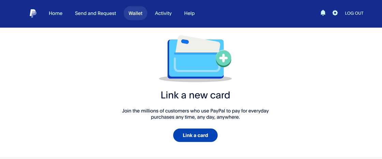This screenshot has height=159, width=382.
Task: Go to the Home page
Action: point(56,13)
